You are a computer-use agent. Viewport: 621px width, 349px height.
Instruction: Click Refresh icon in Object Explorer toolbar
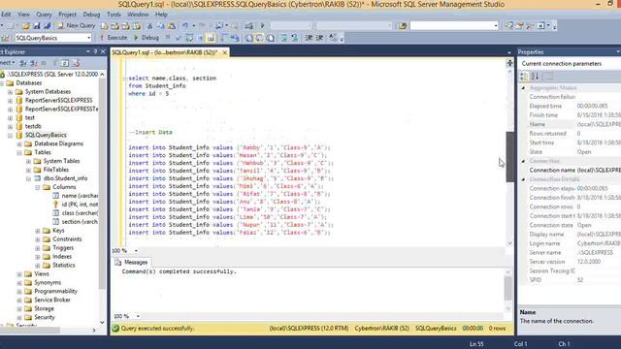point(65,63)
